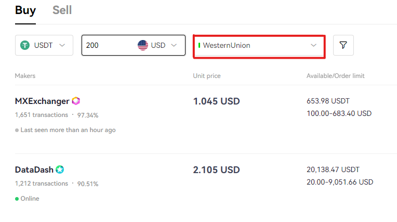
Task: Click the Unit price column header
Action: pyautogui.click(x=207, y=76)
